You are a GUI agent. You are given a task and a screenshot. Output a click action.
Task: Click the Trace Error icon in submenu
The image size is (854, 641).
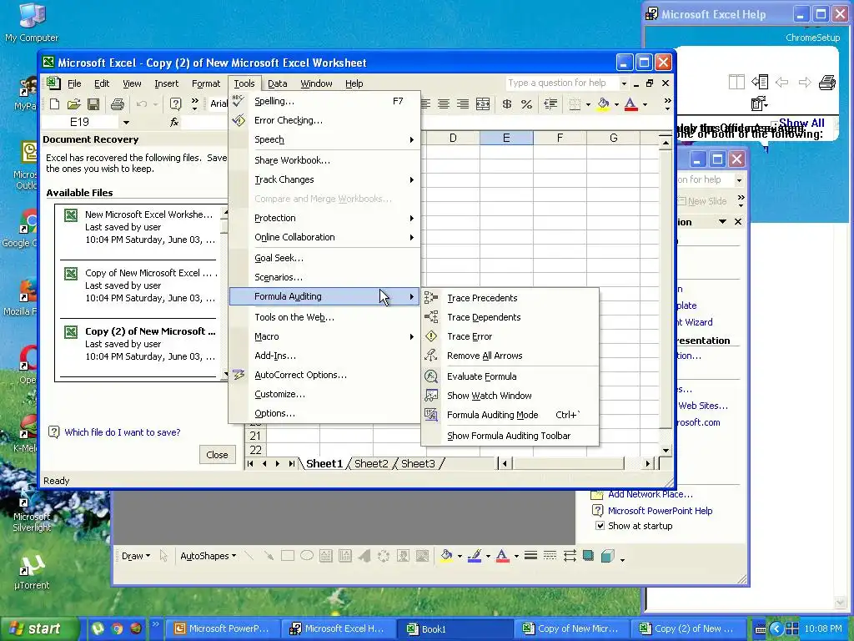[x=431, y=336]
